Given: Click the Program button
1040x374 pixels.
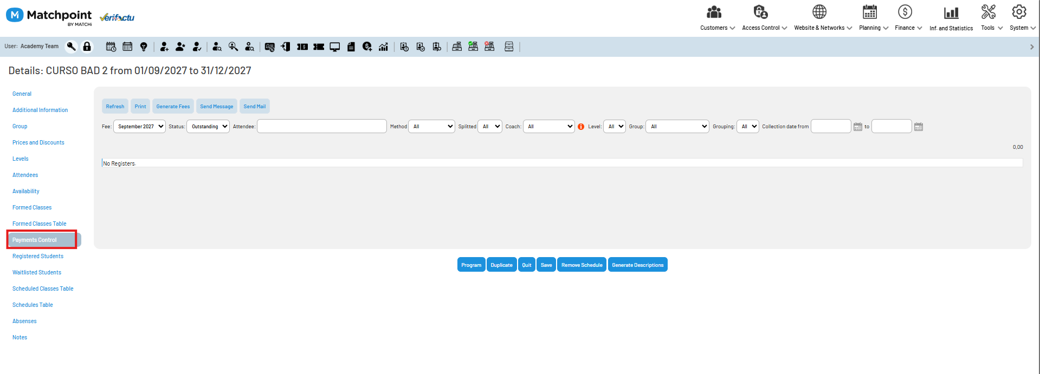Looking at the screenshot, I should coord(471,265).
